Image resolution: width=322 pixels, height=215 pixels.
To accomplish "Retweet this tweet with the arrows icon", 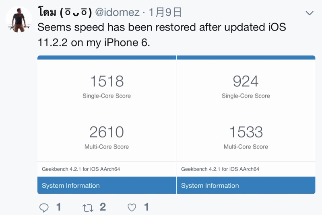I will pos(87,207).
